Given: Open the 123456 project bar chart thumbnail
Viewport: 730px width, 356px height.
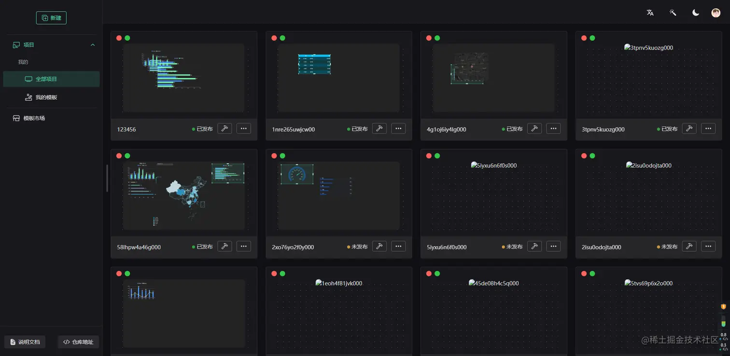Looking at the screenshot, I should tap(184, 78).
